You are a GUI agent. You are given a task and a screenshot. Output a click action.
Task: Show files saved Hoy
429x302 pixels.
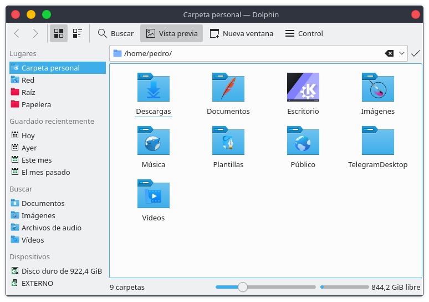pos(58,135)
